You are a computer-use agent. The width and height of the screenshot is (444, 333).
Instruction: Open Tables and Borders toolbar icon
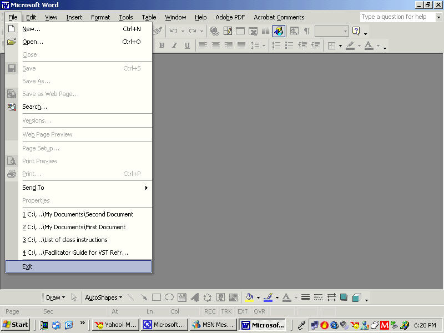[228, 31]
